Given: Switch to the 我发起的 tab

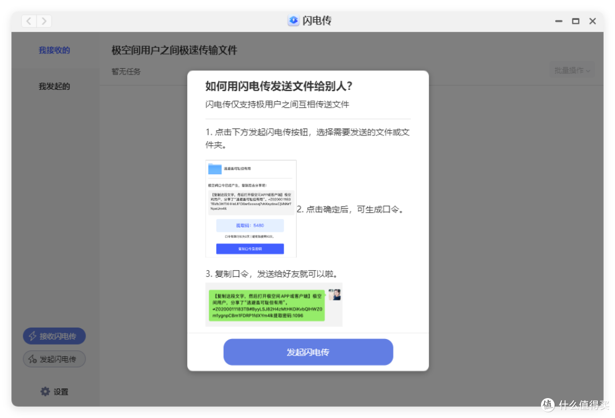Looking at the screenshot, I should (54, 86).
